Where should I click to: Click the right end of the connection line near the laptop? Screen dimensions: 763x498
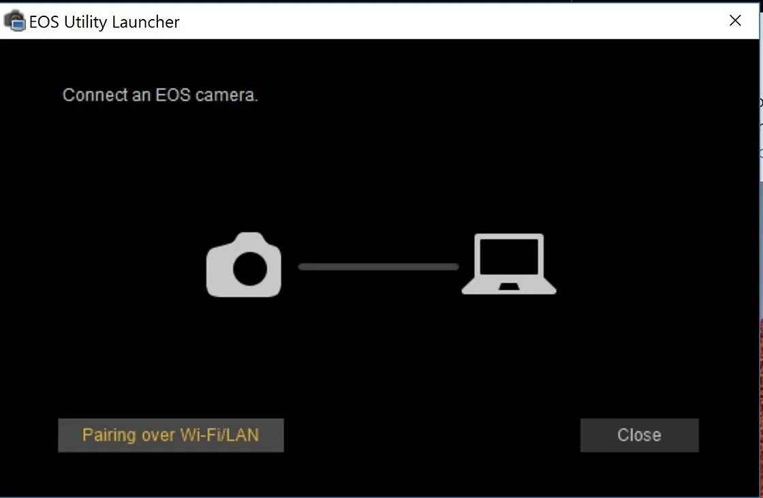tap(452, 267)
